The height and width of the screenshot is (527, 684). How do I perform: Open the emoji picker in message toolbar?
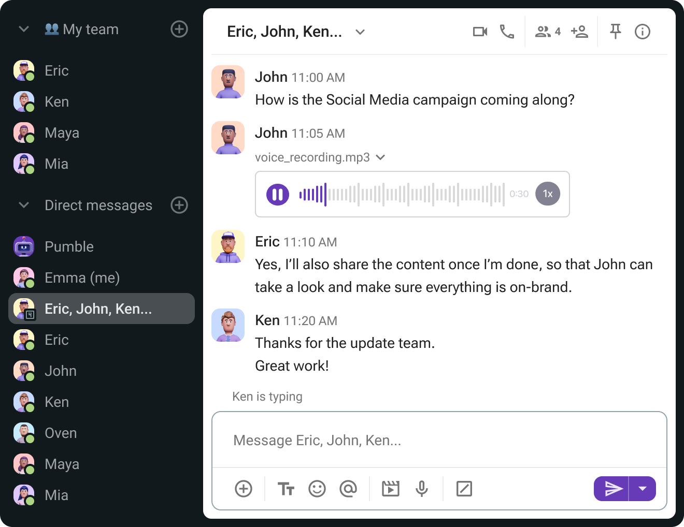click(317, 489)
